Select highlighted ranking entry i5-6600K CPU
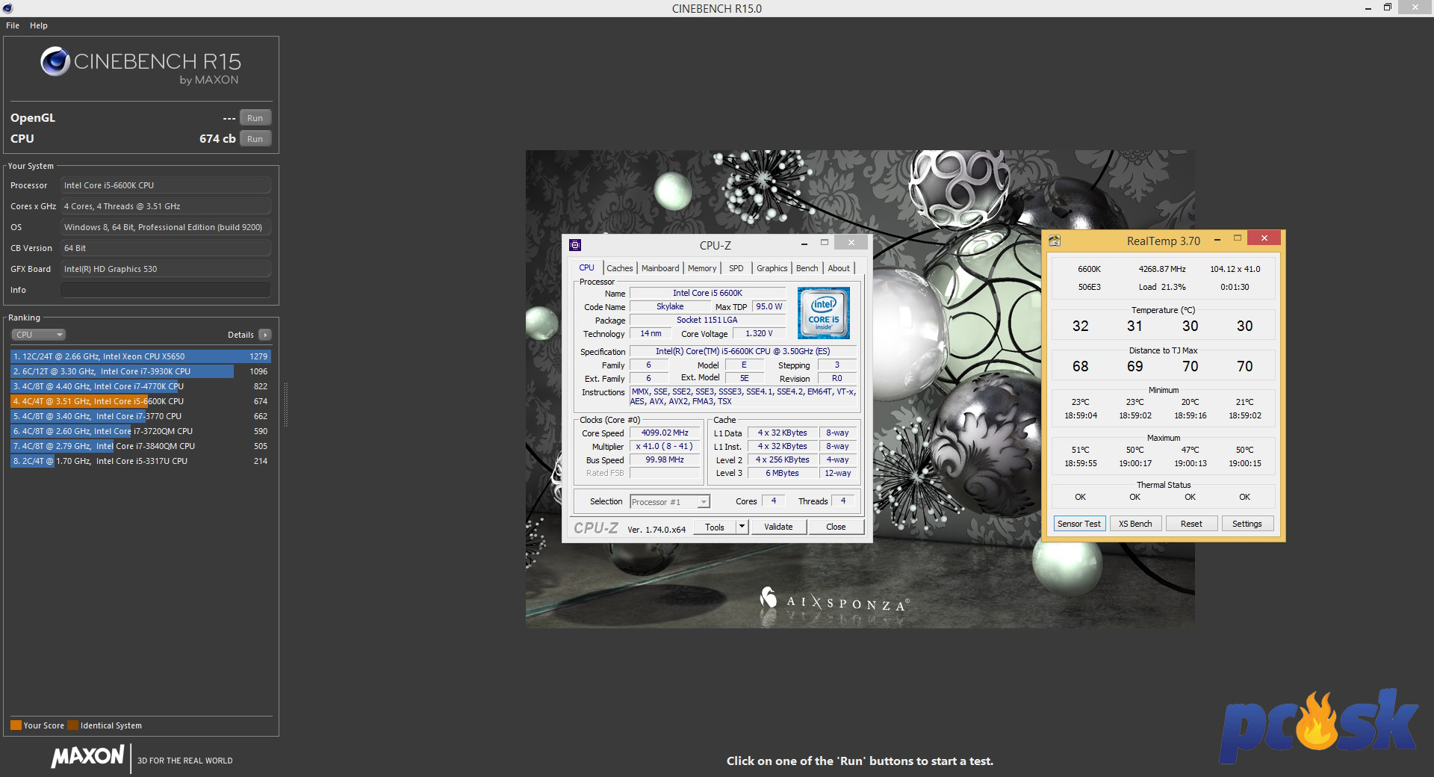 [140, 401]
